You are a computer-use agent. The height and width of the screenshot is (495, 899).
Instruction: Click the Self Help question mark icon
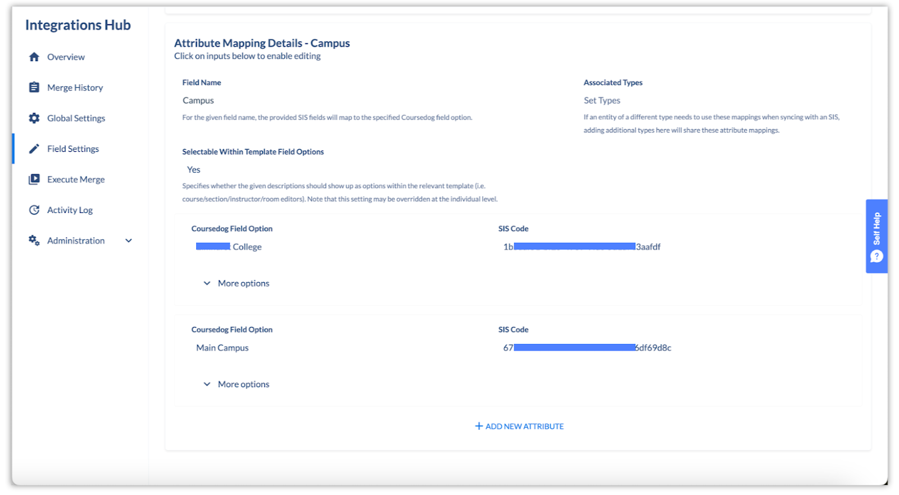tap(877, 256)
